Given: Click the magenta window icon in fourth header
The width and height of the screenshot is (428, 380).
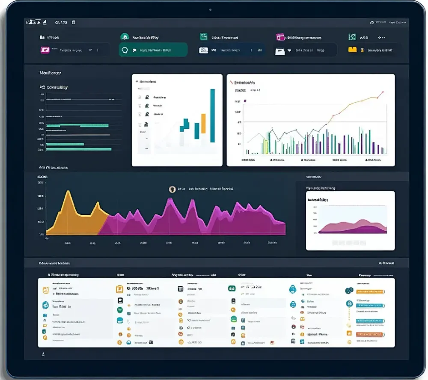Looking at the screenshot, I should point(280,37).
